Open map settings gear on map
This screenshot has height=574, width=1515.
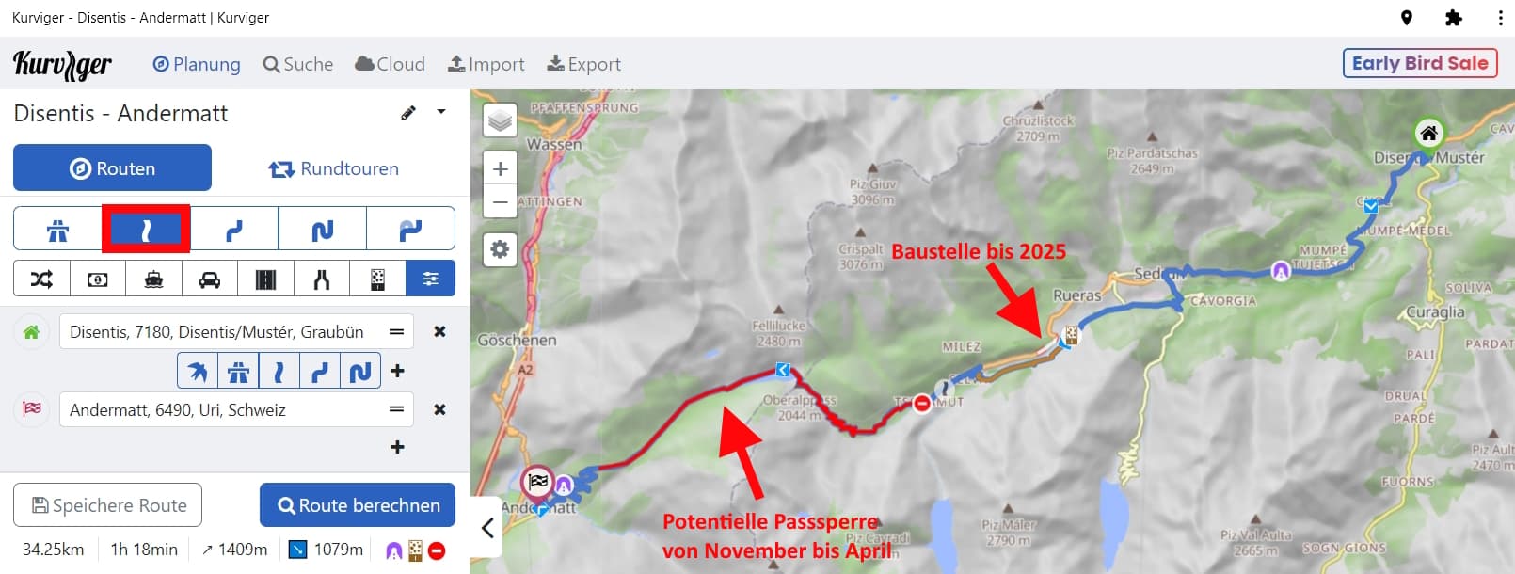pos(501,249)
